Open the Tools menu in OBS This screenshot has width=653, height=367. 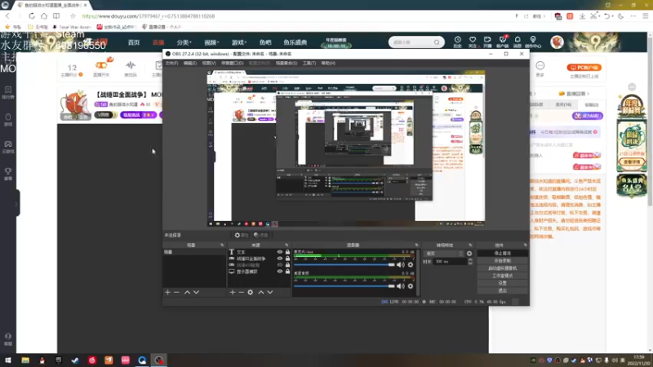309,64
